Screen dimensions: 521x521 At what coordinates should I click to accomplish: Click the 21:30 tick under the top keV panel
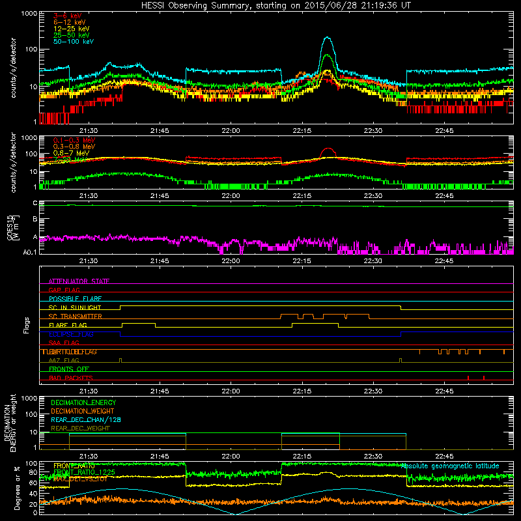click(x=89, y=131)
